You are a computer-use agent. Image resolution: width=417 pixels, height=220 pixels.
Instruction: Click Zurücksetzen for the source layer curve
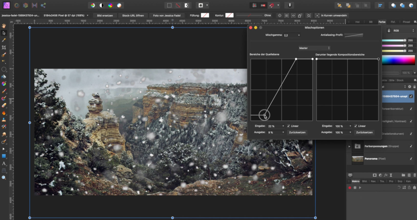pyautogui.click(x=297, y=133)
